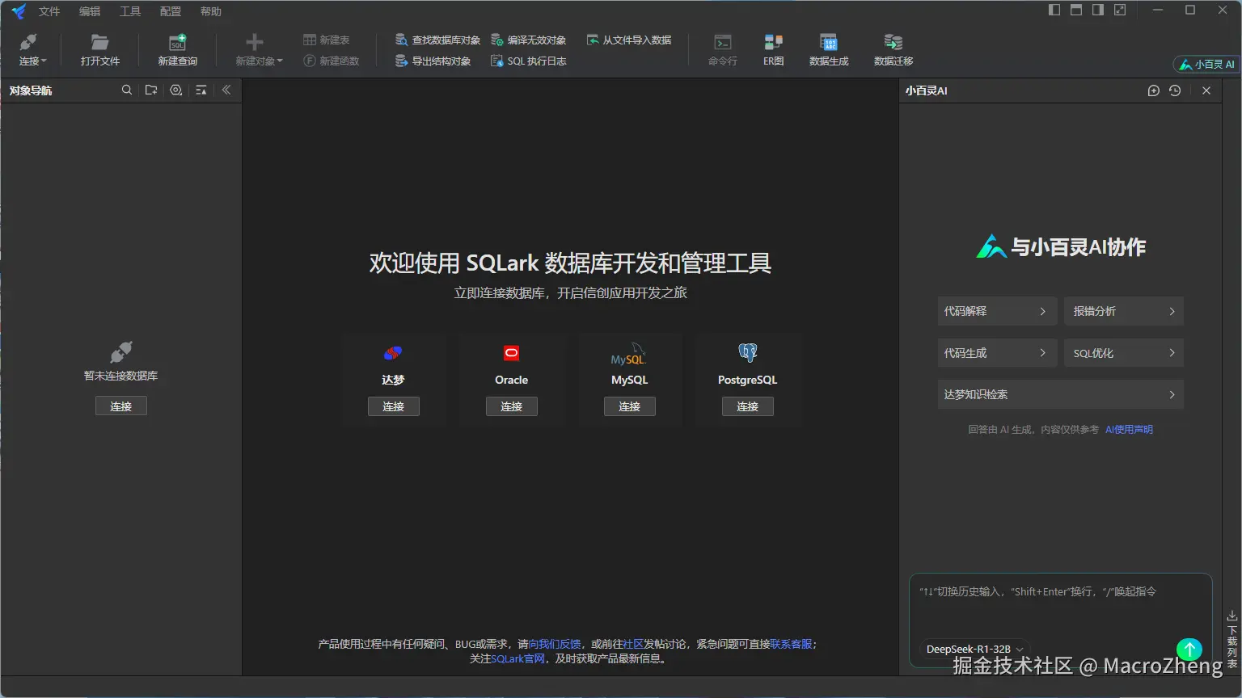The height and width of the screenshot is (698, 1242).
Task: Toggle the right sidebar layout icon
Action: [1098, 10]
